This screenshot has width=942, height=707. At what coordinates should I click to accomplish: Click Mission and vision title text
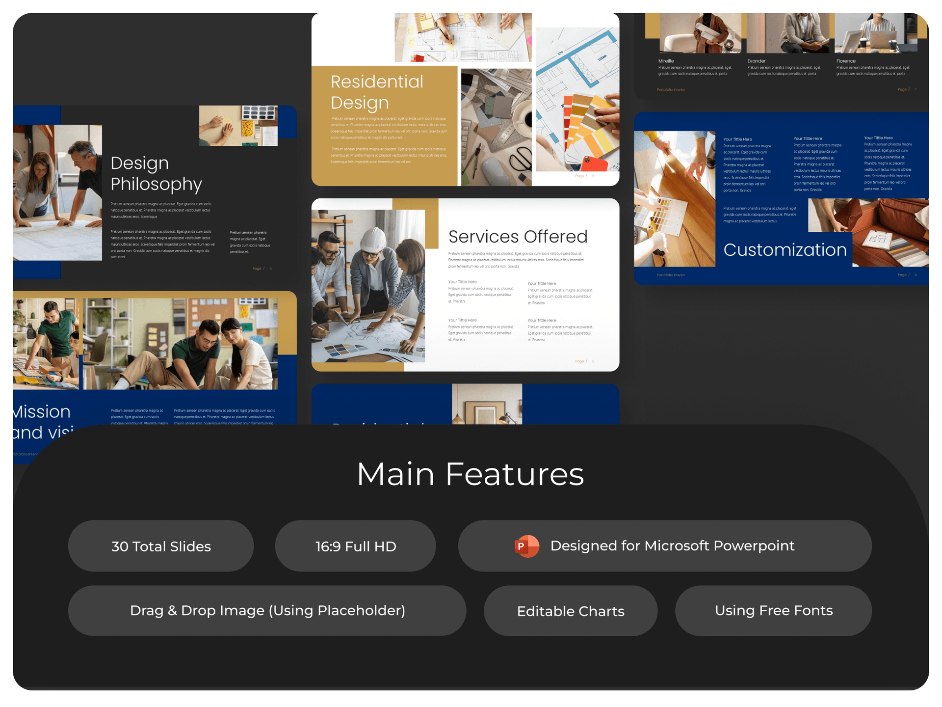[43, 422]
